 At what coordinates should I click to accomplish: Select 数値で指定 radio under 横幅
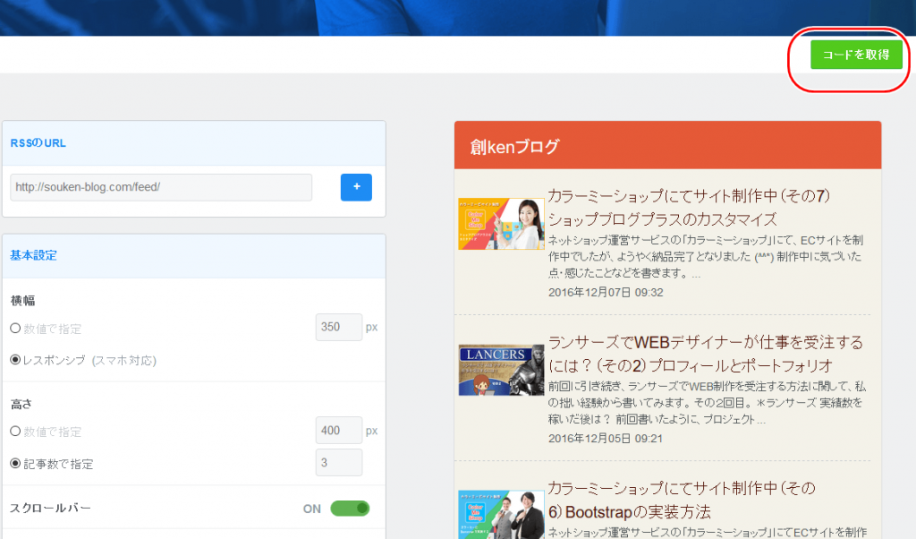pos(16,329)
